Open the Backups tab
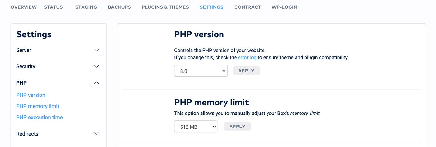The image size is (436, 147). [x=119, y=7]
